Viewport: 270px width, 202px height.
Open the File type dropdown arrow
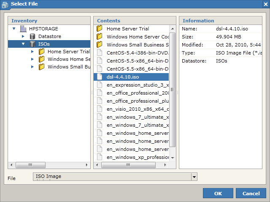pyautogui.click(x=194, y=177)
